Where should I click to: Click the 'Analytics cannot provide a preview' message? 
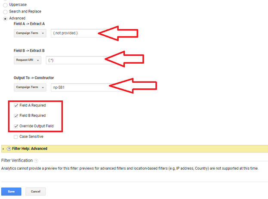coord(130,168)
